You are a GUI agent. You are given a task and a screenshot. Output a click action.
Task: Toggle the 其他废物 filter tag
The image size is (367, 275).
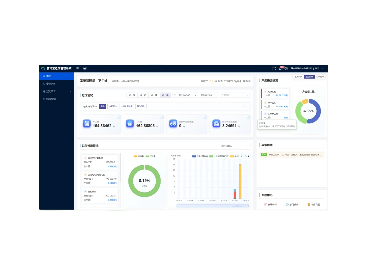pos(141,106)
